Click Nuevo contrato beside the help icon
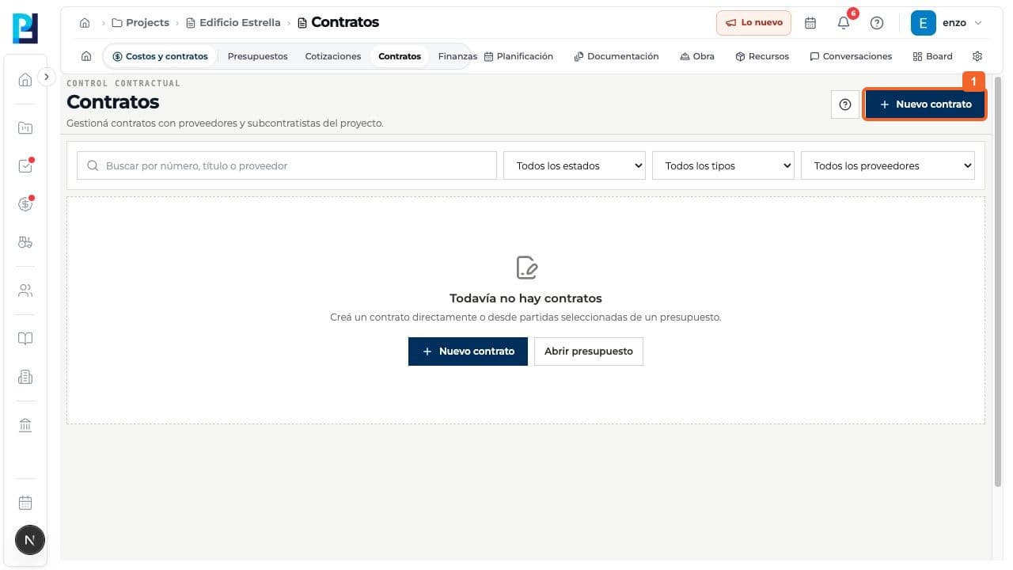Image resolution: width=1013 pixels, height=570 pixels. point(925,104)
